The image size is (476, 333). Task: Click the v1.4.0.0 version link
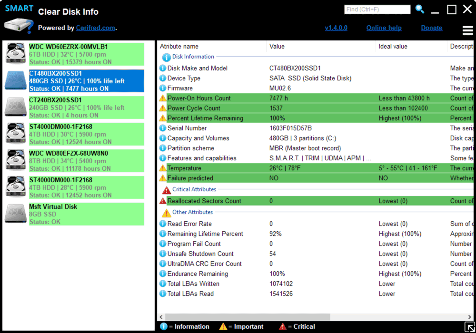pyautogui.click(x=336, y=28)
